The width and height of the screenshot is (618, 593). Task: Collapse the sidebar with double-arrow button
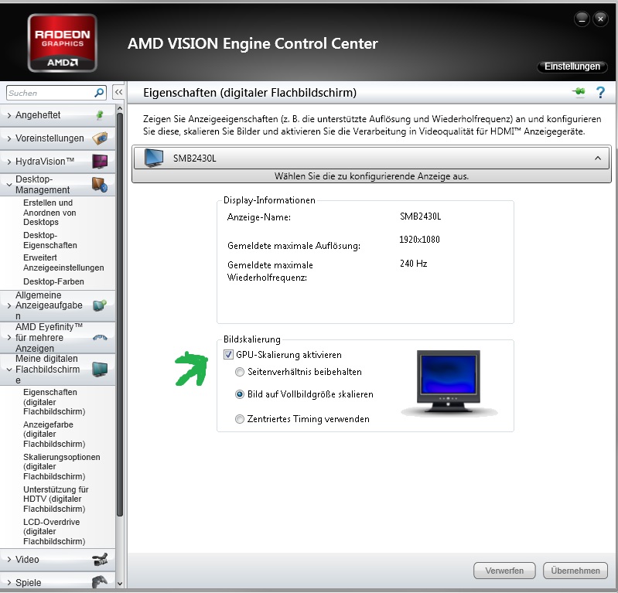click(x=118, y=92)
